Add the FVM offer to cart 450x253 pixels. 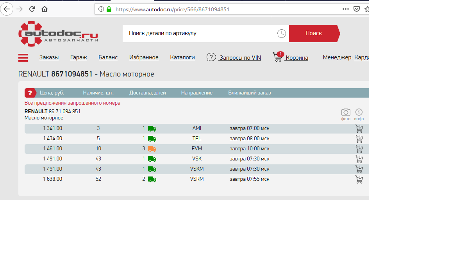(359, 149)
